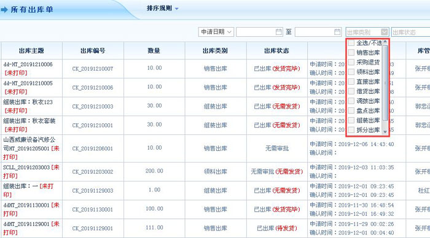Open the end date calendar picker icon

[x=337, y=32]
